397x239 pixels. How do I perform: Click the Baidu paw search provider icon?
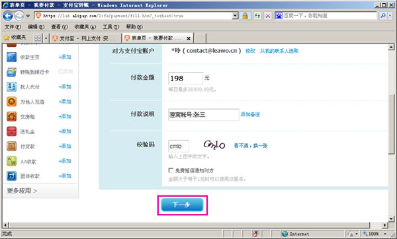[279, 16]
